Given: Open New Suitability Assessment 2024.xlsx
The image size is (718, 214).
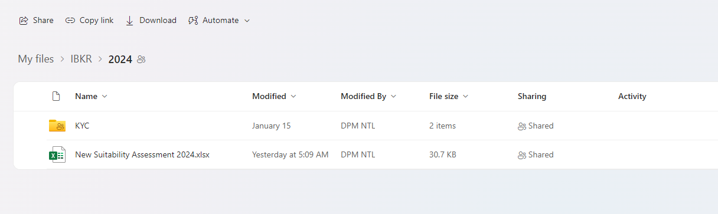Looking at the screenshot, I should point(142,155).
